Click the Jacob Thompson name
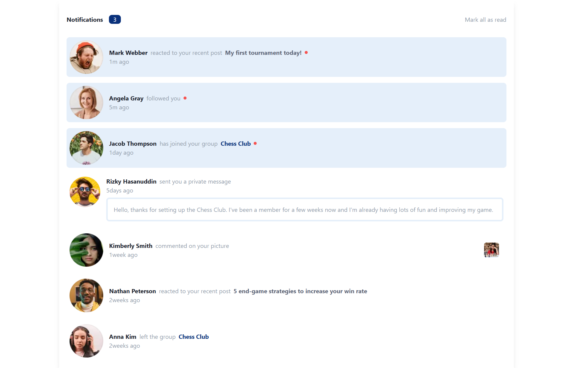 point(133,144)
